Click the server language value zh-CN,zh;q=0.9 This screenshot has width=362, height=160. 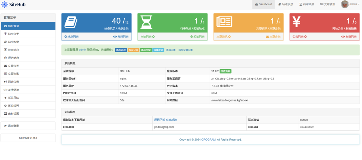pyautogui.click(x=243, y=79)
